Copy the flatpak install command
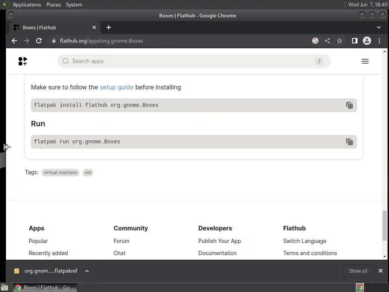Viewport: 389px width, 292px height. 349,105
